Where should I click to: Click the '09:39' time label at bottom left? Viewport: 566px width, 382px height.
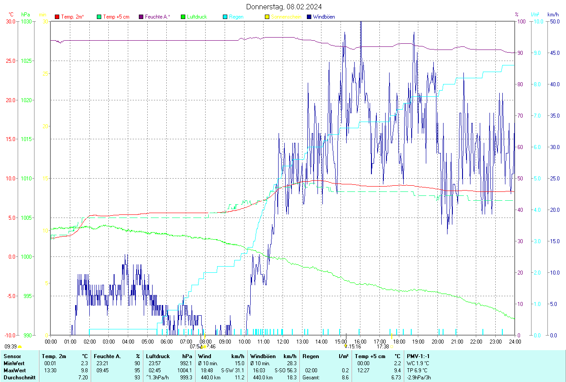11,347
